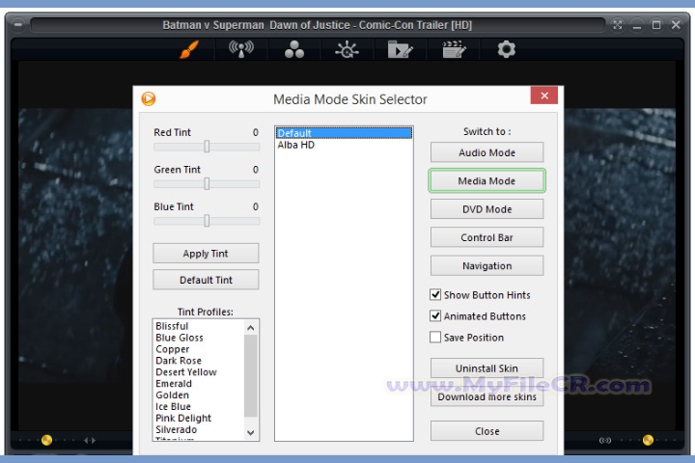The width and height of the screenshot is (695, 463).
Task: Click Download more skins button
Action: (486, 396)
